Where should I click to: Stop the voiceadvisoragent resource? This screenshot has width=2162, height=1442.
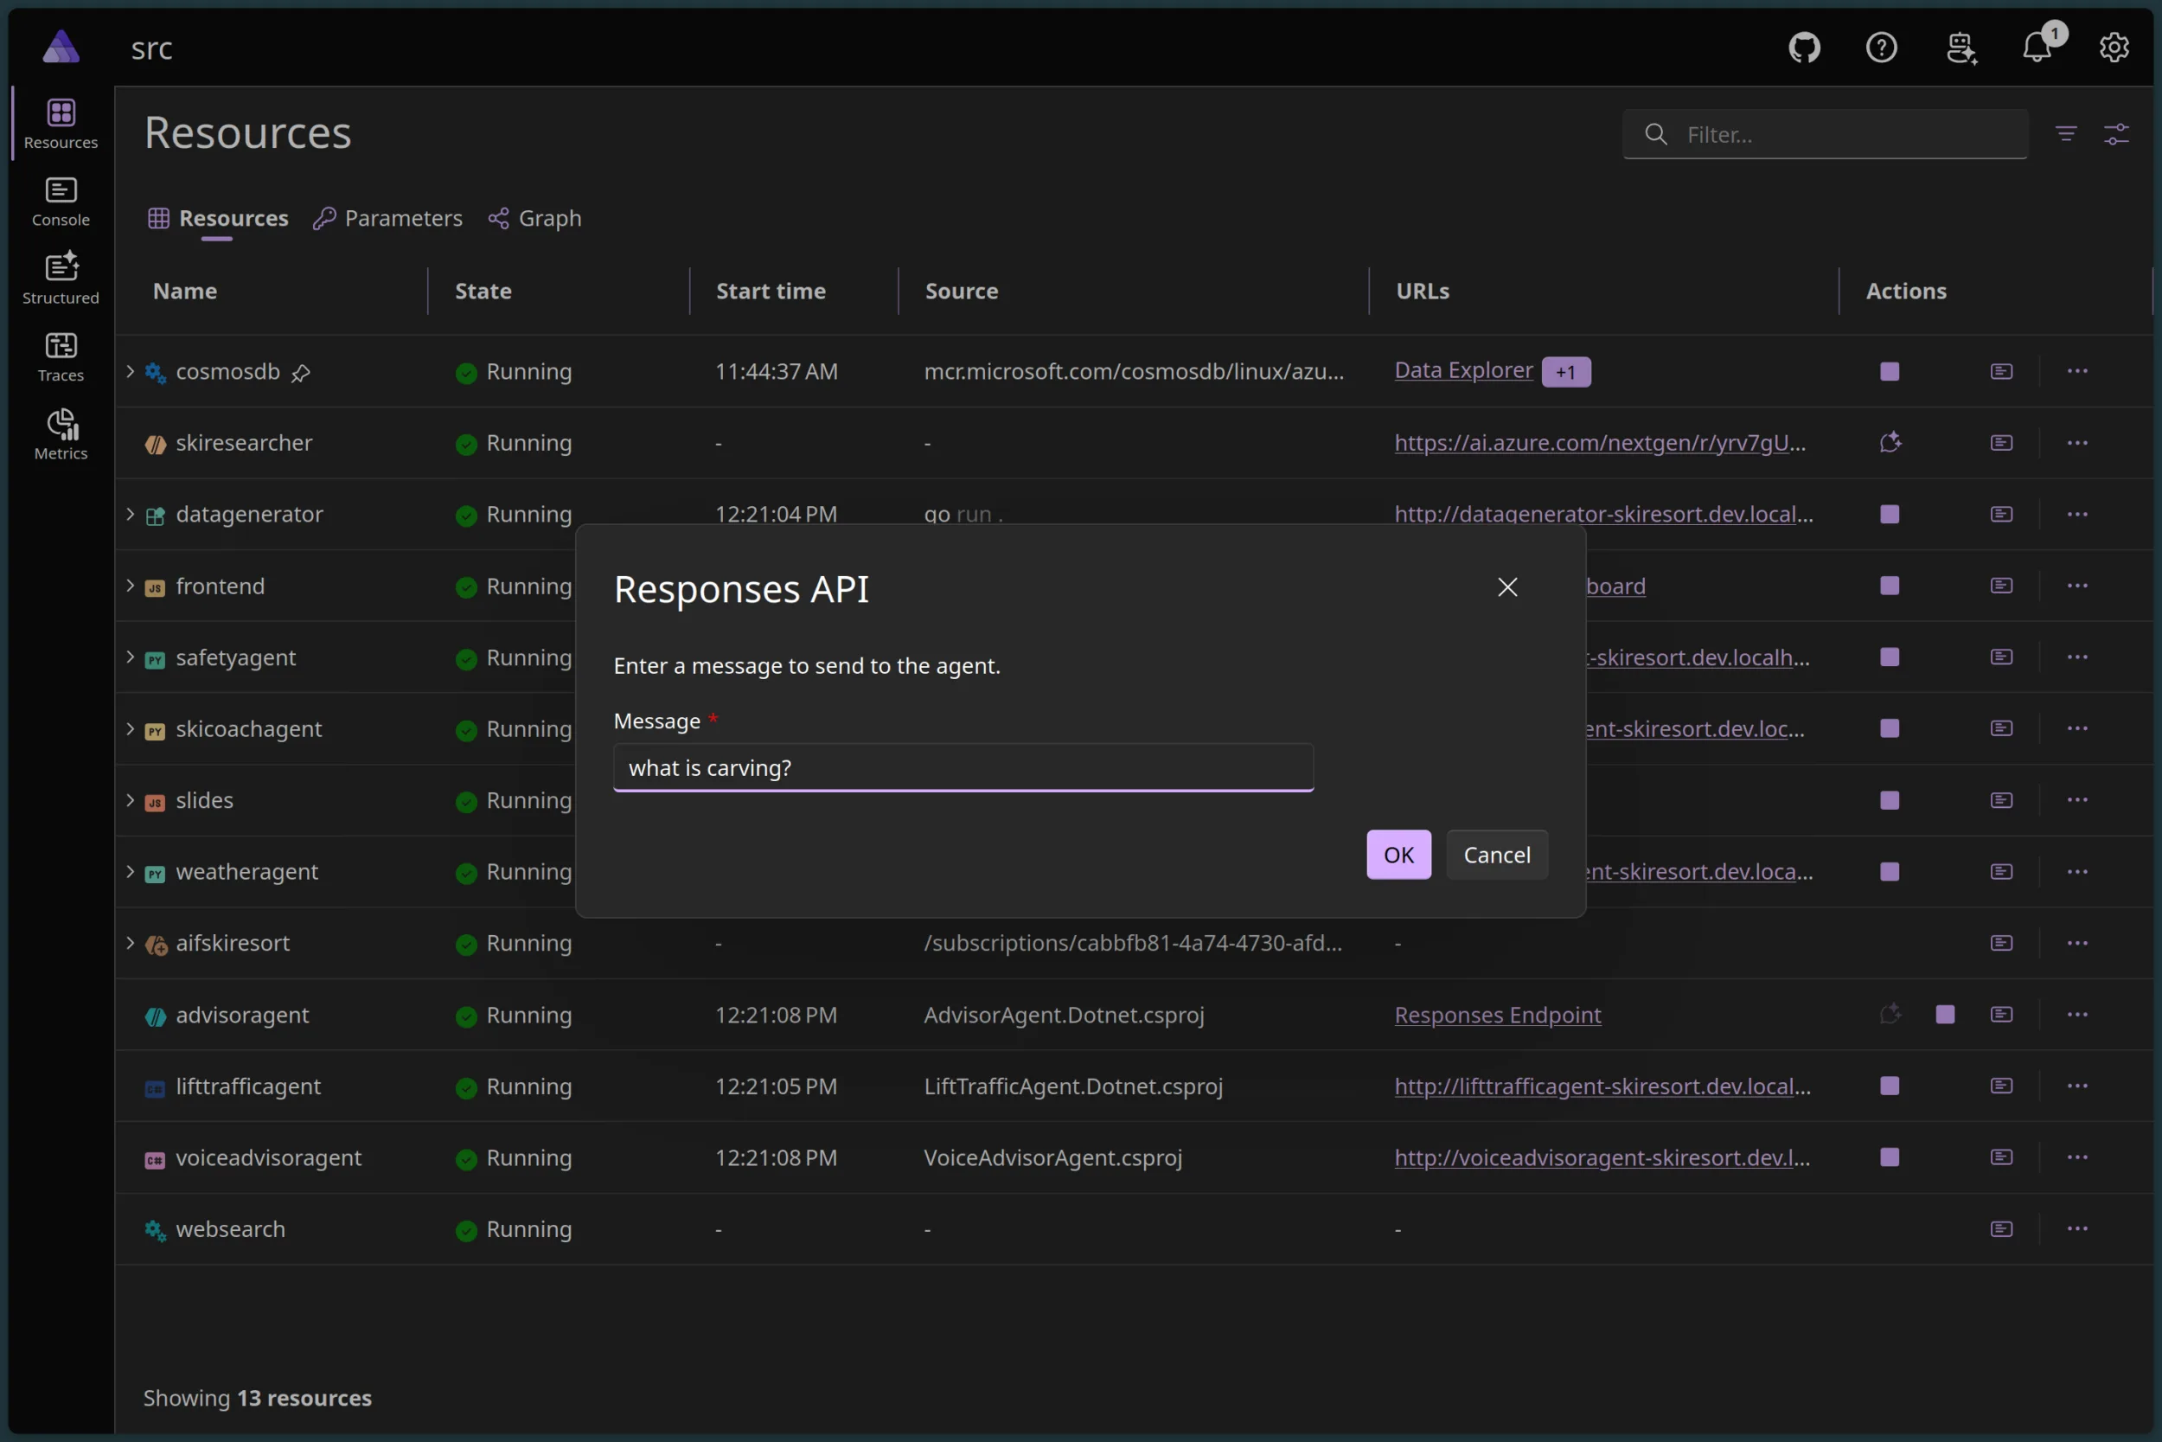point(1889,1157)
